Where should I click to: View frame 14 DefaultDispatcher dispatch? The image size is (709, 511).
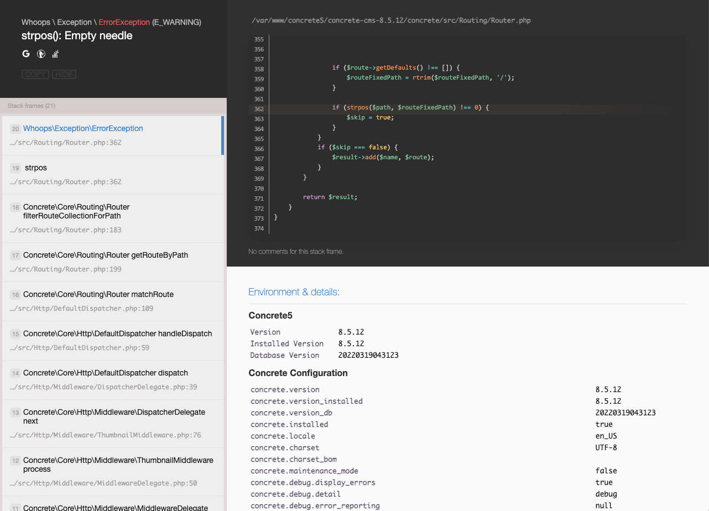coord(113,380)
